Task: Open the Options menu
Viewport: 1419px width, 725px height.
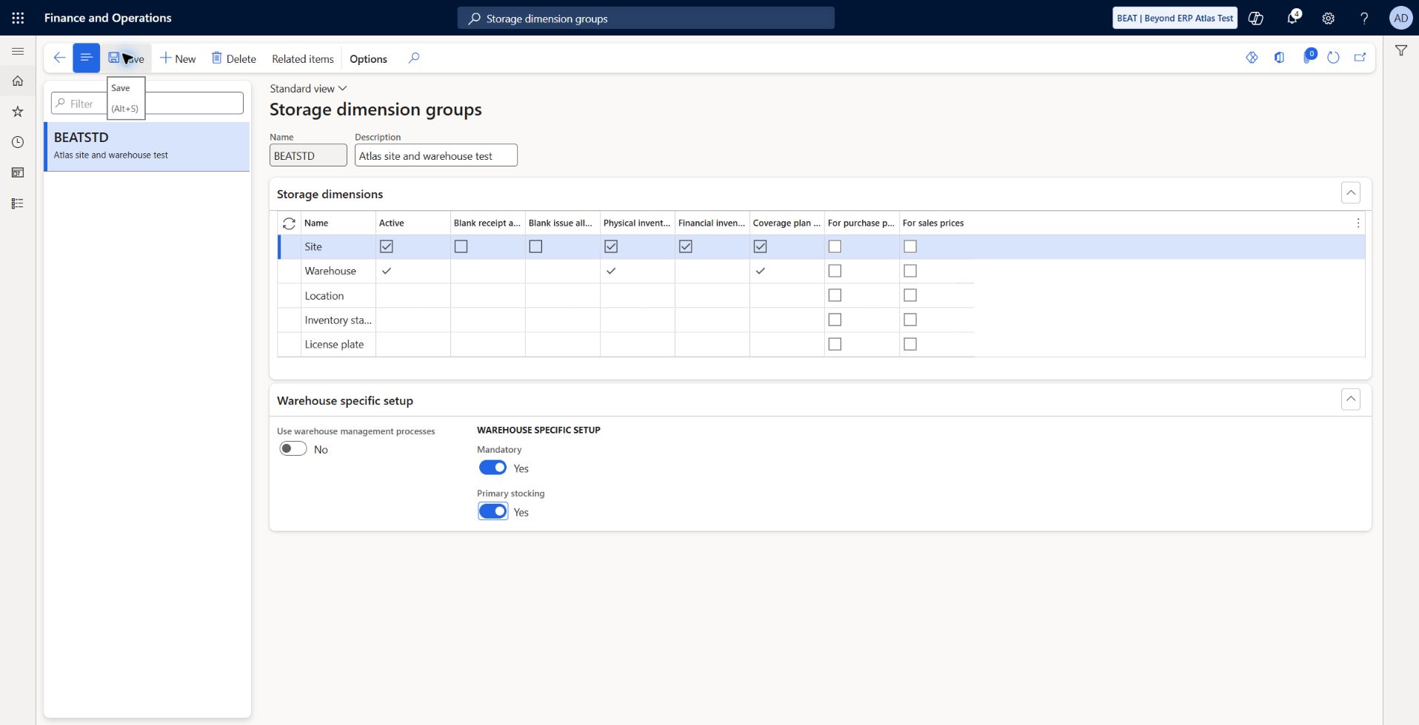Action: [x=368, y=58]
